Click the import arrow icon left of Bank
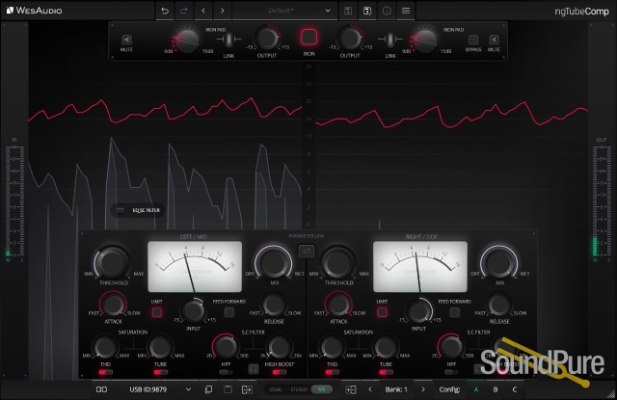This screenshot has height=400, width=617. pyautogui.click(x=351, y=389)
